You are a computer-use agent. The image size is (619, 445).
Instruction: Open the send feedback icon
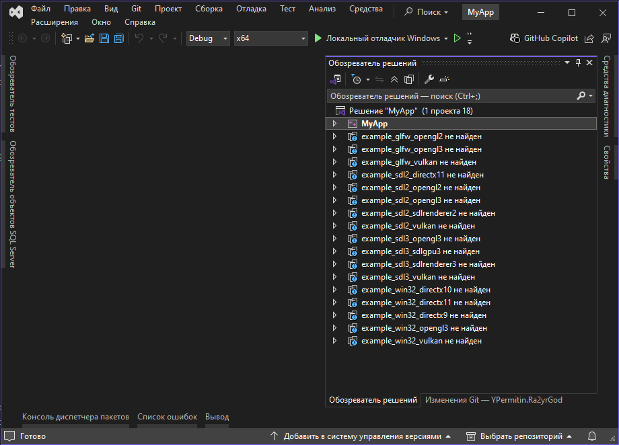tap(606, 38)
